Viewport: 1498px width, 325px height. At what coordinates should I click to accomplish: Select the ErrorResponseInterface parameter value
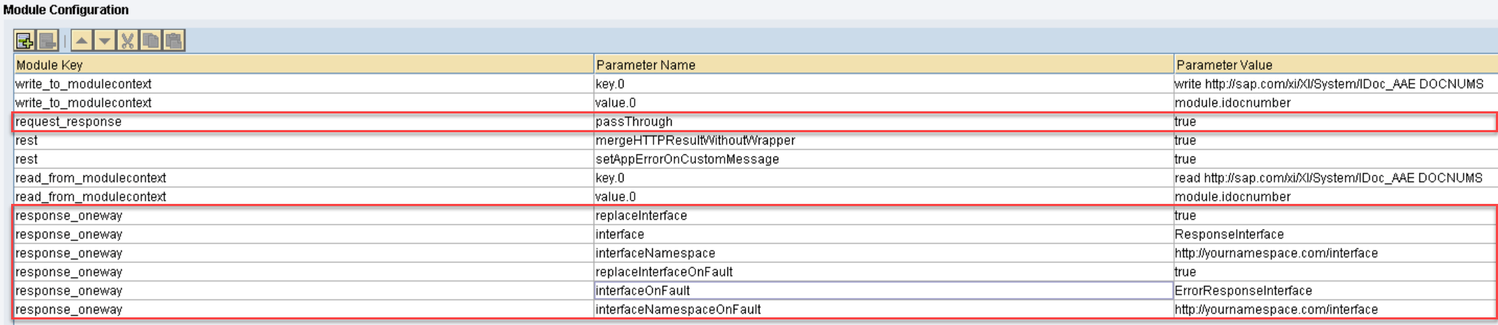pos(1336,291)
